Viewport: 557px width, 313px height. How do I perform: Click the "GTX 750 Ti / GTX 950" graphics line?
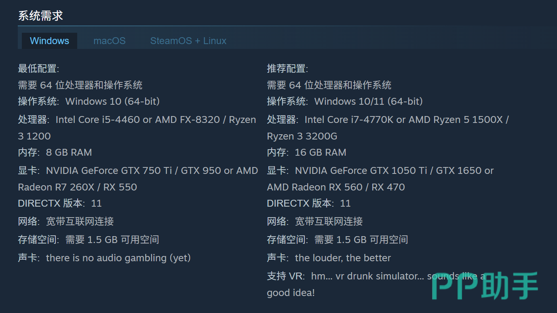click(x=138, y=171)
